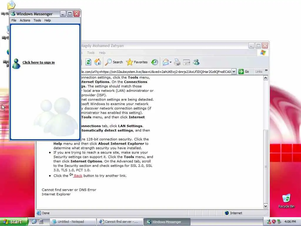Open the Tools menu in Windows Messenger
The height and width of the screenshot is (226, 301).
[x=37, y=20]
